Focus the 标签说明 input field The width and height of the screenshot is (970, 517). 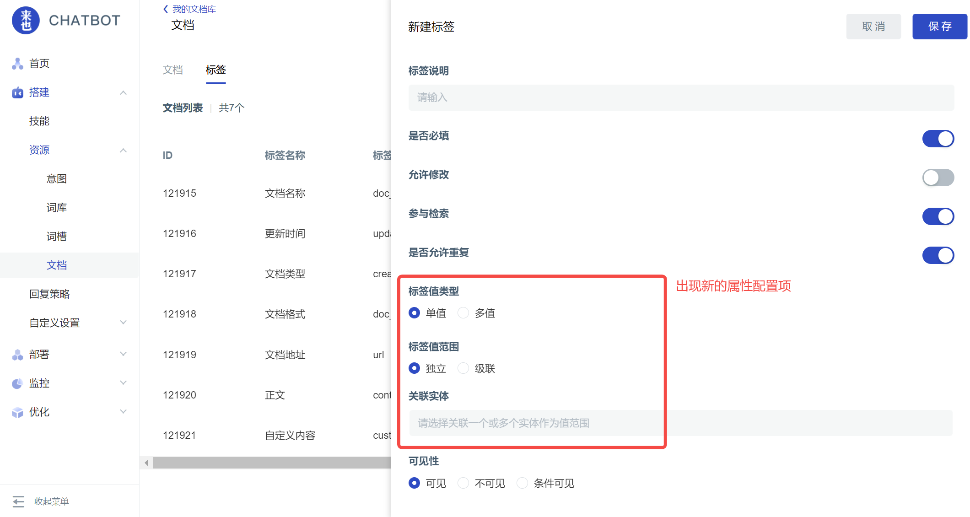(681, 97)
